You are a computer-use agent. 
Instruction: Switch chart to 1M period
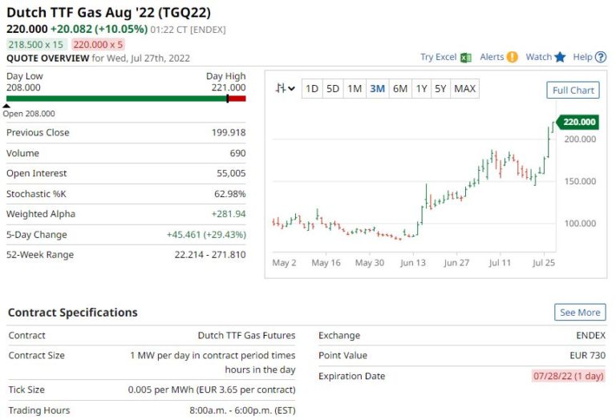coord(355,89)
